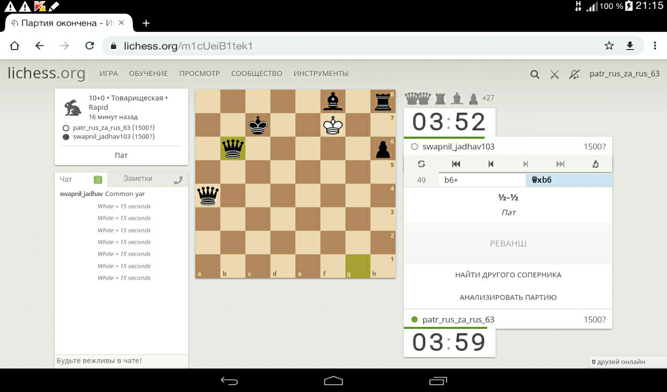
Task: Open swapnil_jadhav103 profile above the move list
Action: coord(459,147)
